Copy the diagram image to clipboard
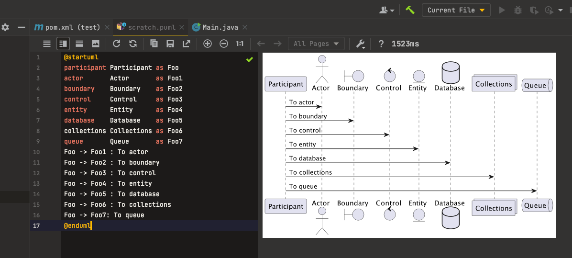Screen dimensions: 572x258 tap(154, 44)
